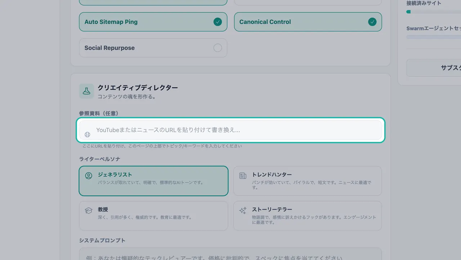The width and height of the screenshot is (461, 260).
Task: Click the コンテンツの魂を形作る subtitle
Action: coord(126,97)
